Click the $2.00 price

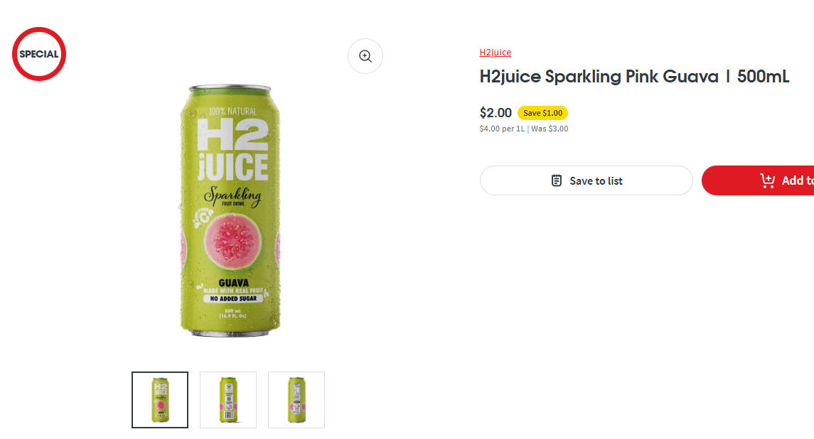tap(496, 113)
